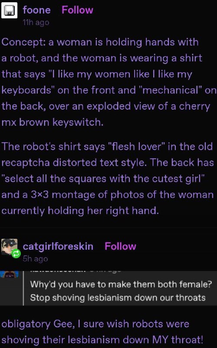Click the line "mx brown keyswitch."
The height and width of the screenshot is (348, 217).
point(53,122)
